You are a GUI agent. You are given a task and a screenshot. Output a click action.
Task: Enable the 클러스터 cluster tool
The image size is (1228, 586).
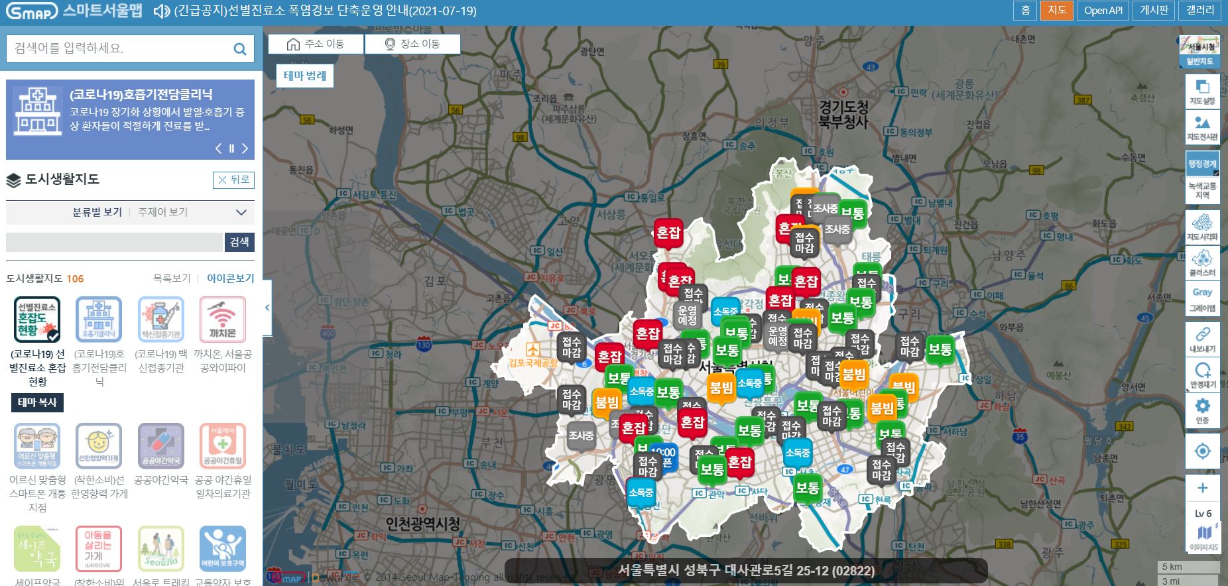tap(1202, 263)
